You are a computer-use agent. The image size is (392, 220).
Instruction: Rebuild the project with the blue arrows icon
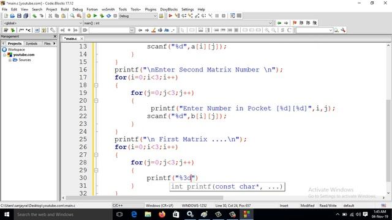(x=108, y=16)
